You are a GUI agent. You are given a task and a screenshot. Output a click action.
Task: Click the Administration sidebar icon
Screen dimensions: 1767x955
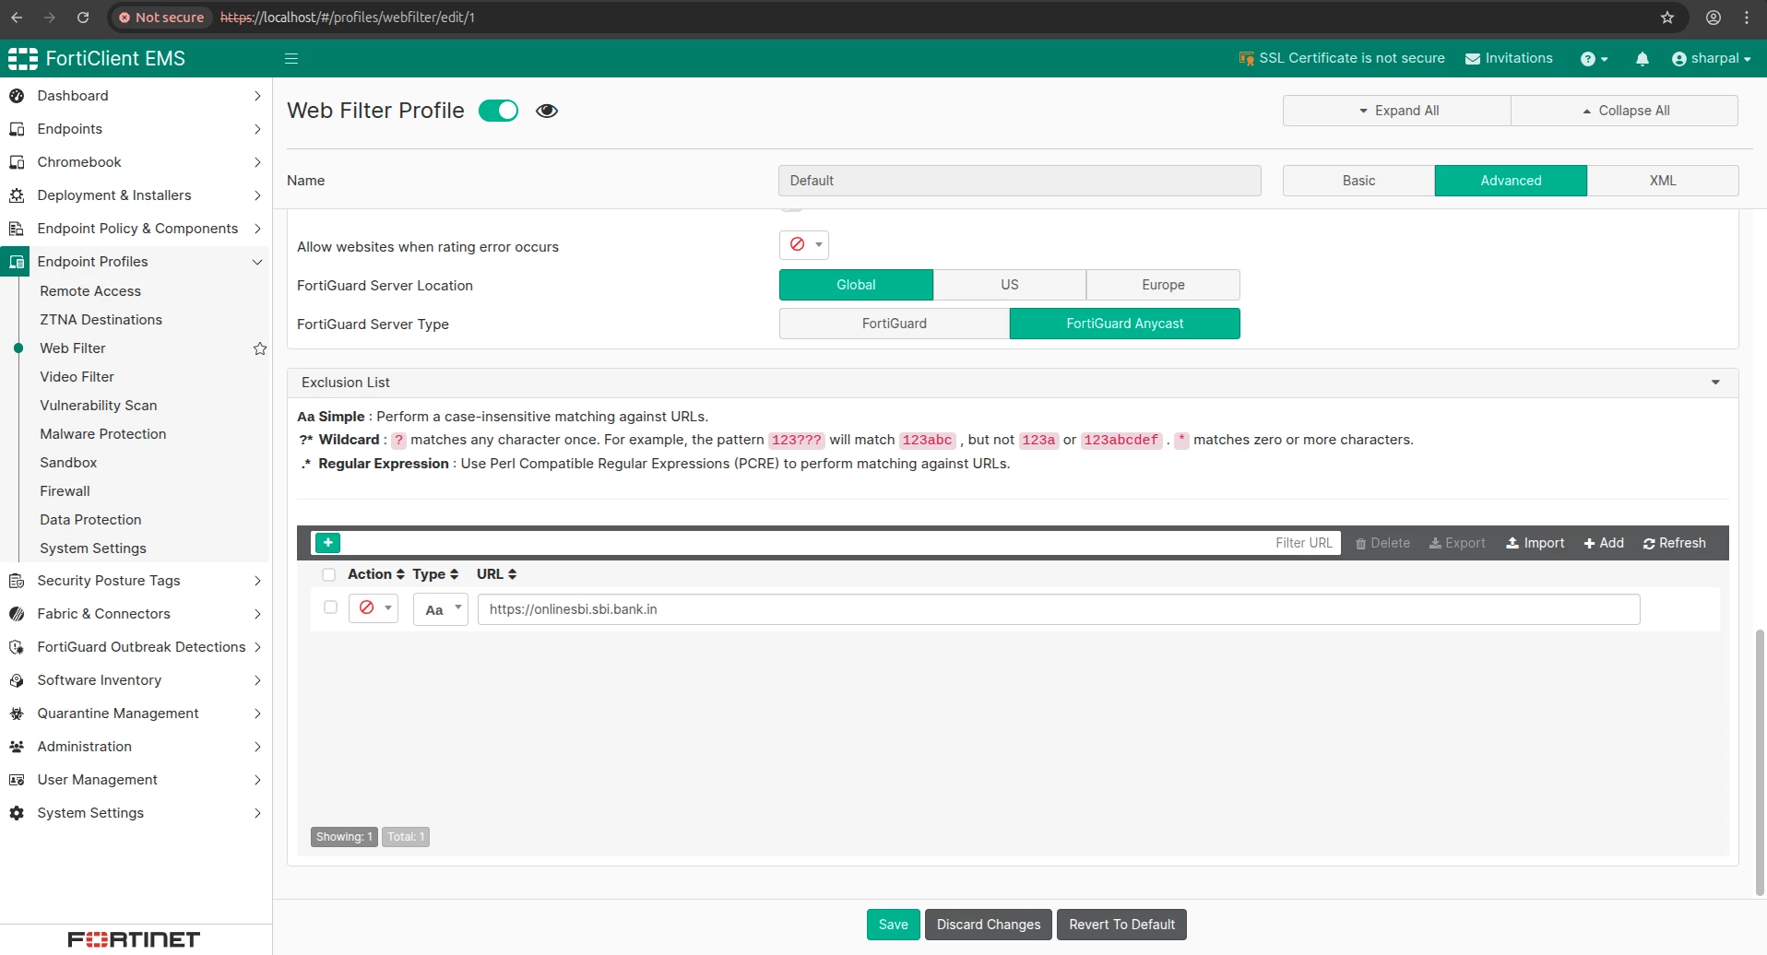[17, 747]
